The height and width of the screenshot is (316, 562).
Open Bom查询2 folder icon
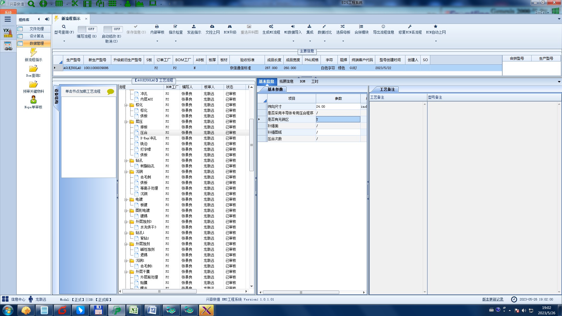(x=33, y=69)
